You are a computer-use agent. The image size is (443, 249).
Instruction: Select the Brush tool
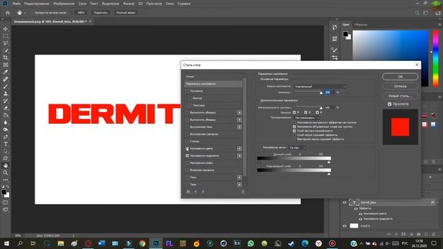6,86
